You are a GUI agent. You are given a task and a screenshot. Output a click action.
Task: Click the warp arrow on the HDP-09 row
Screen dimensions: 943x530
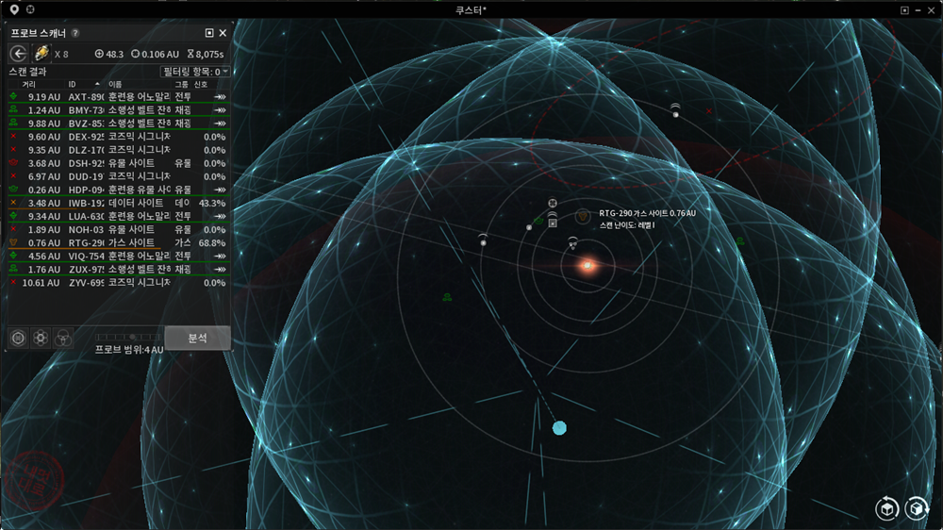tap(220, 190)
